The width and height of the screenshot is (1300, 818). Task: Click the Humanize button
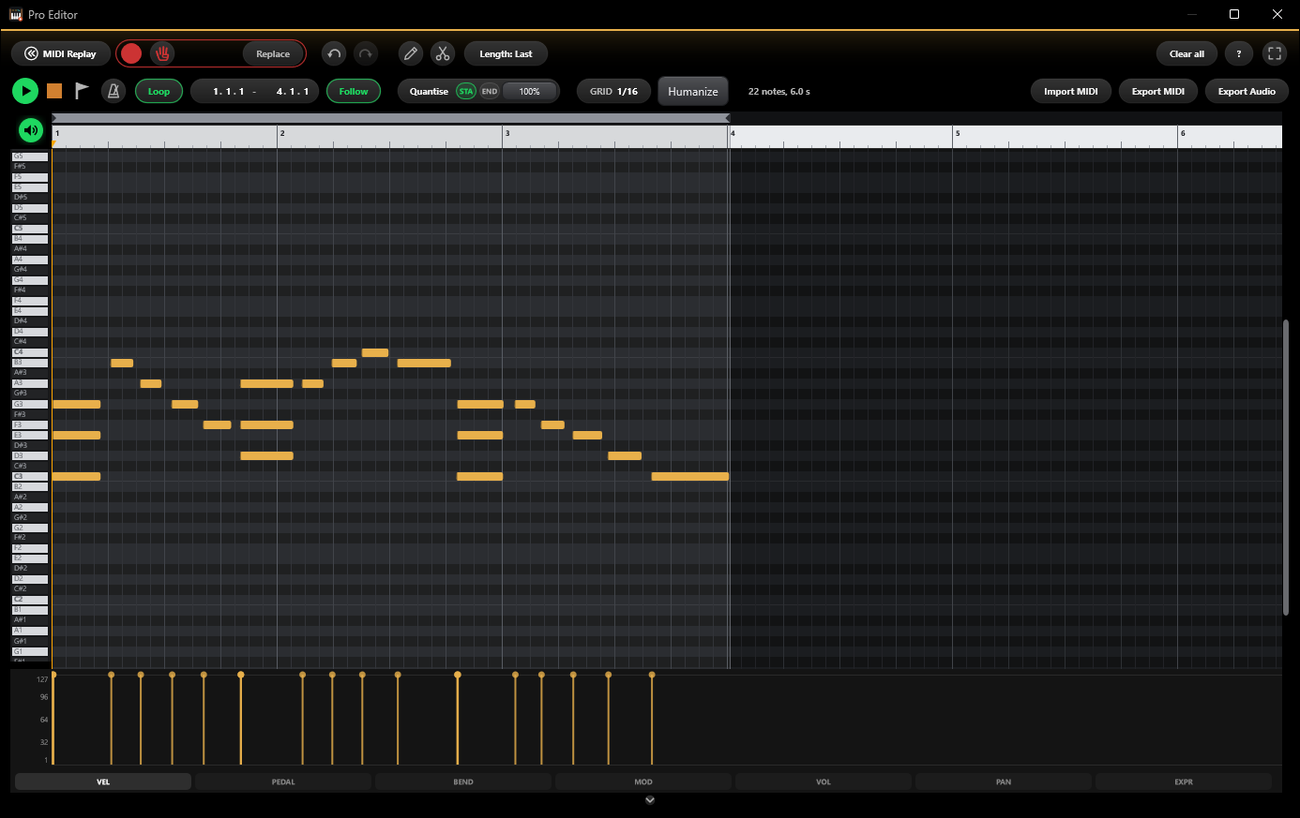[x=693, y=91]
